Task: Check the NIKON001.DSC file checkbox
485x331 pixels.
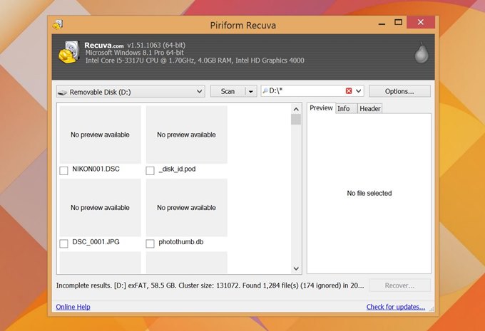Action: [63, 170]
